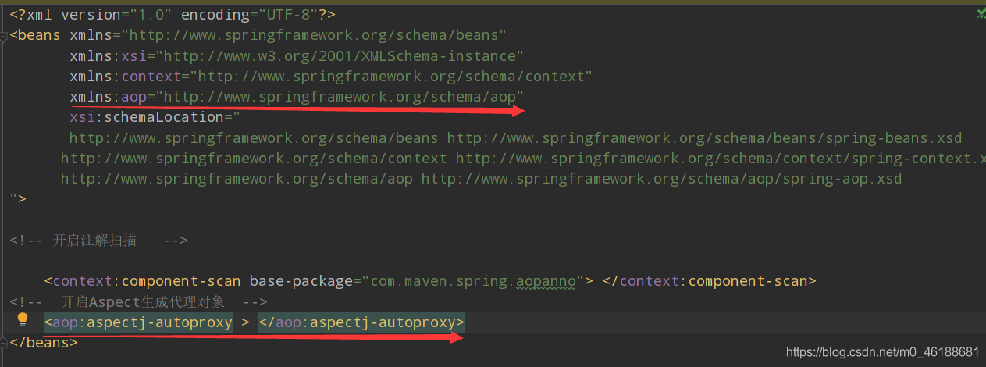Viewport: 986px width, 367px height.
Task: Click the schema/context location URL line
Action: pos(523,159)
